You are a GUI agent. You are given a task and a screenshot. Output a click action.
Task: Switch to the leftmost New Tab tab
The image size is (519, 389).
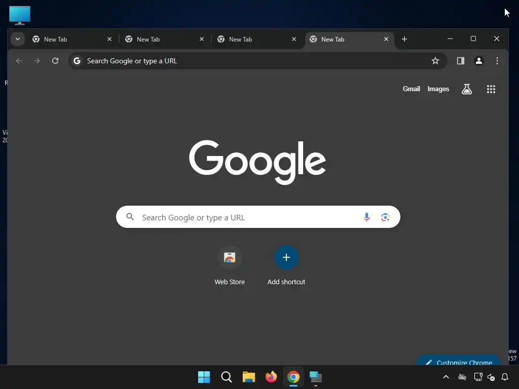tap(72, 39)
